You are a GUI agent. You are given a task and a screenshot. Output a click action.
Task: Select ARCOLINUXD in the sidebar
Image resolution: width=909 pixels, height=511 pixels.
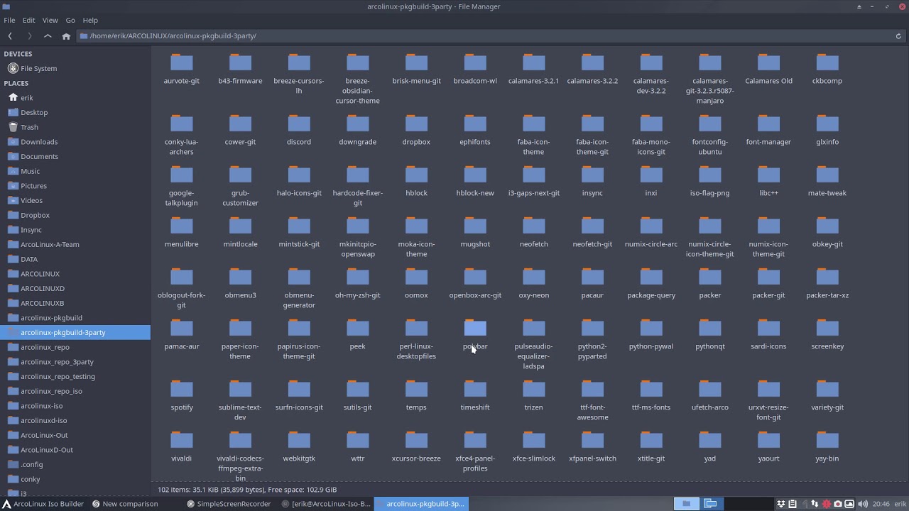75,288
